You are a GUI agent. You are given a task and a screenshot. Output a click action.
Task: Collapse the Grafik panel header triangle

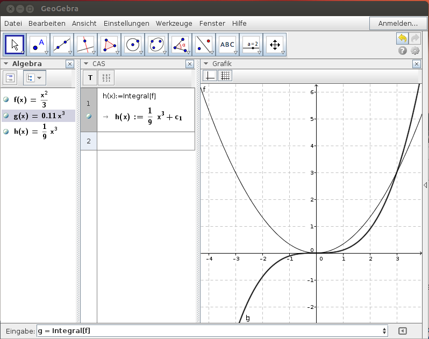click(x=206, y=64)
